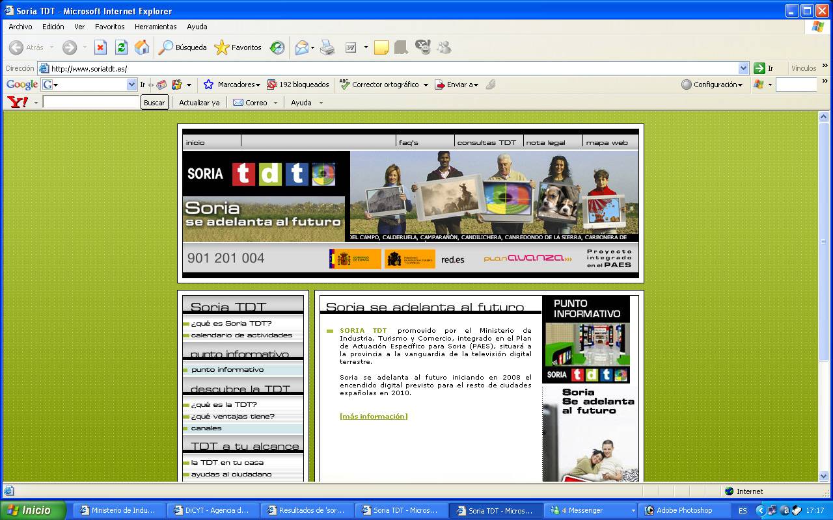The image size is (833, 520).
Task: Open the Ver menu
Action: tap(79, 27)
